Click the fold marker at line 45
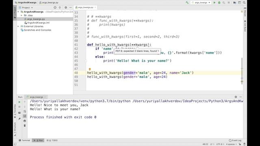Screen dimensions: 260x146 click(x=86, y=61)
